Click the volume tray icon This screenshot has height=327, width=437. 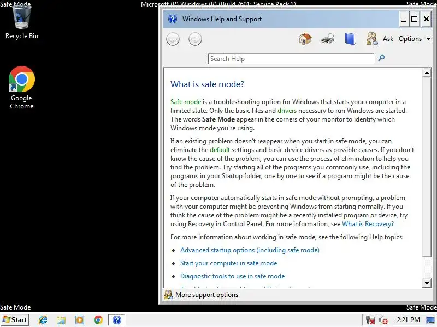383,320
